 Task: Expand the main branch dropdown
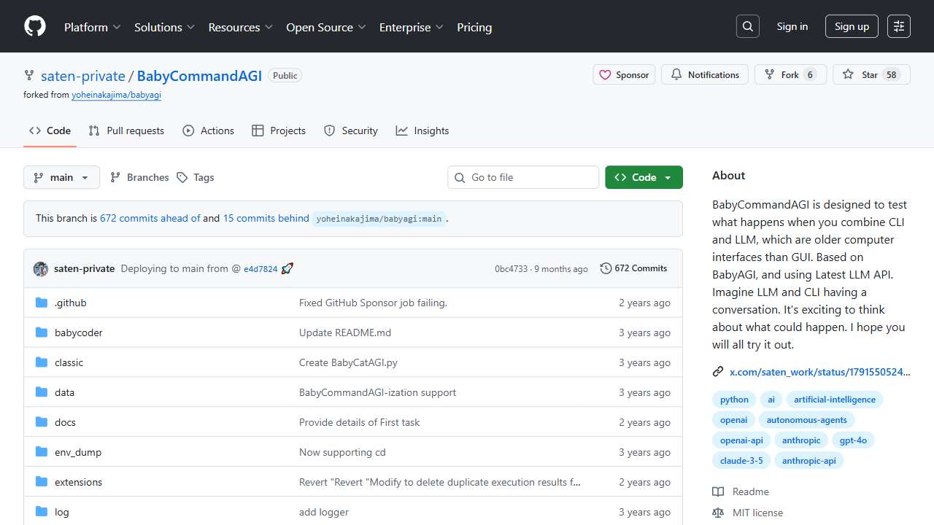(x=62, y=177)
